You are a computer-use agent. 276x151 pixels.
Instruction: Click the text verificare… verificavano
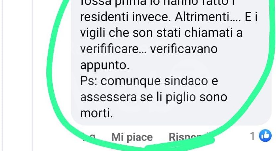[149, 49]
